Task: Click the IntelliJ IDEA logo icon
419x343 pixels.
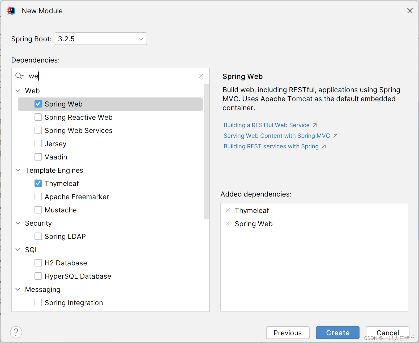Action: click(11, 11)
